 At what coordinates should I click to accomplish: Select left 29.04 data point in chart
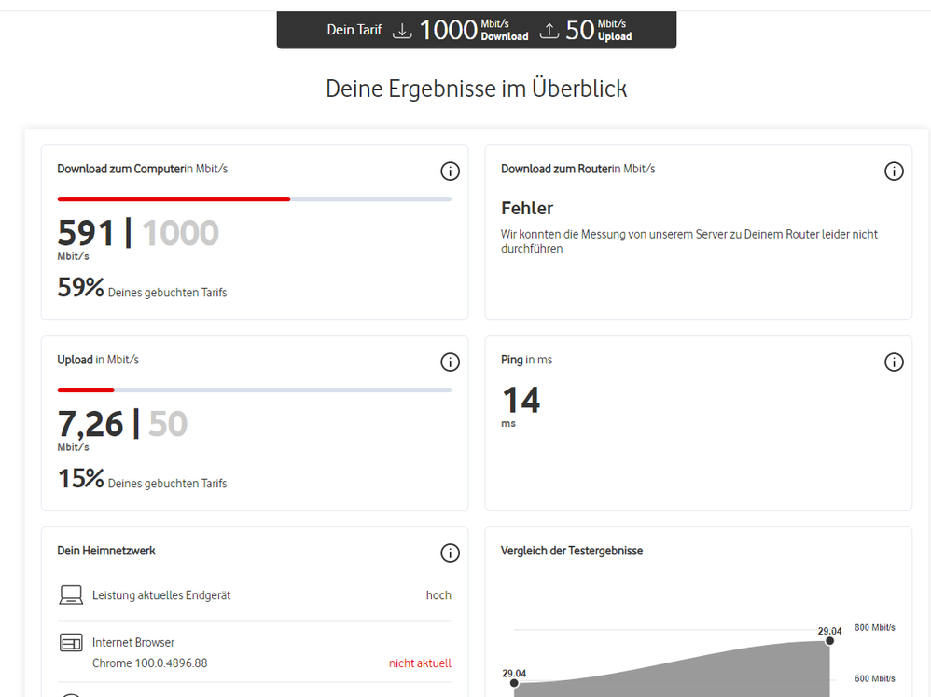pyautogui.click(x=514, y=684)
